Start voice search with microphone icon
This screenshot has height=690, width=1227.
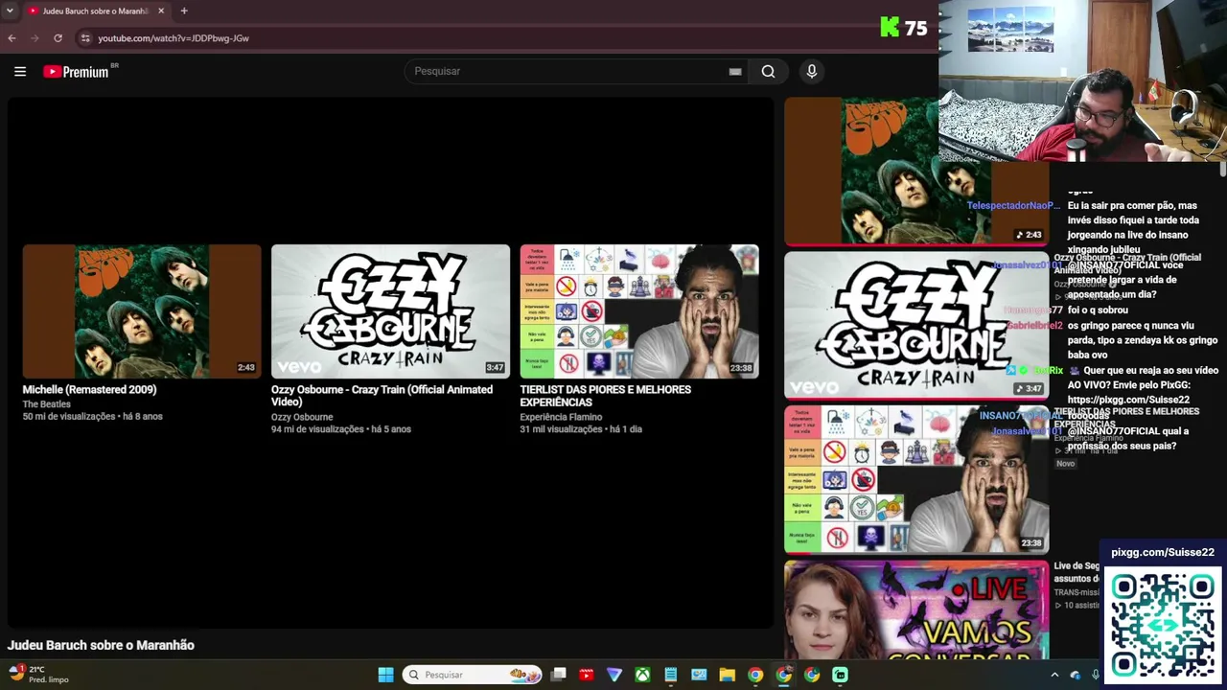pyautogui.click(x=811, y=71)
